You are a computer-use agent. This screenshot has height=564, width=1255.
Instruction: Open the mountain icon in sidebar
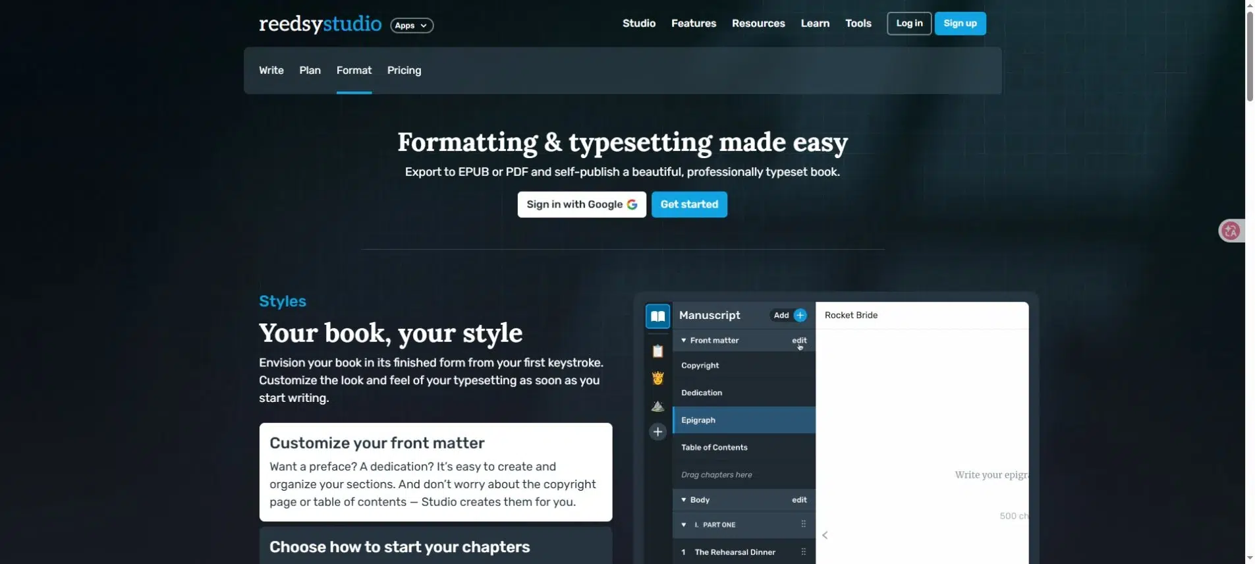coord(657,406)
